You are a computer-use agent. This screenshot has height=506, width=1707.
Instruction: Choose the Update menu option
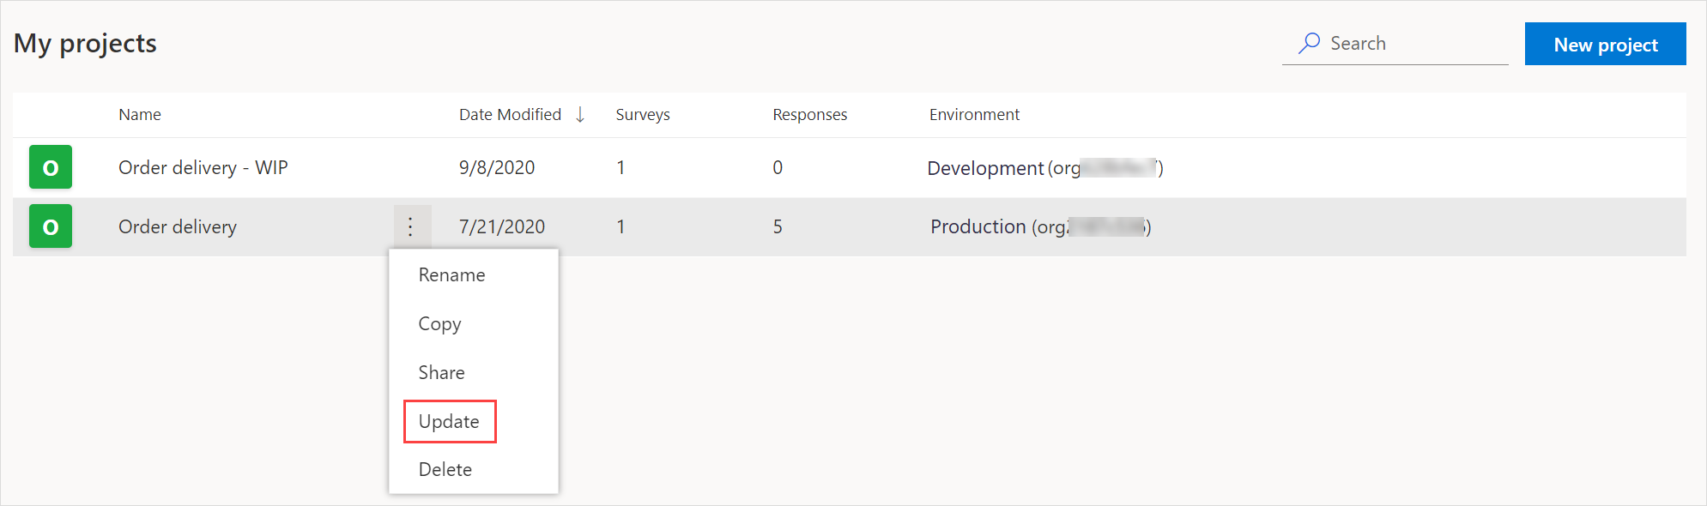(x=450, y=421)
